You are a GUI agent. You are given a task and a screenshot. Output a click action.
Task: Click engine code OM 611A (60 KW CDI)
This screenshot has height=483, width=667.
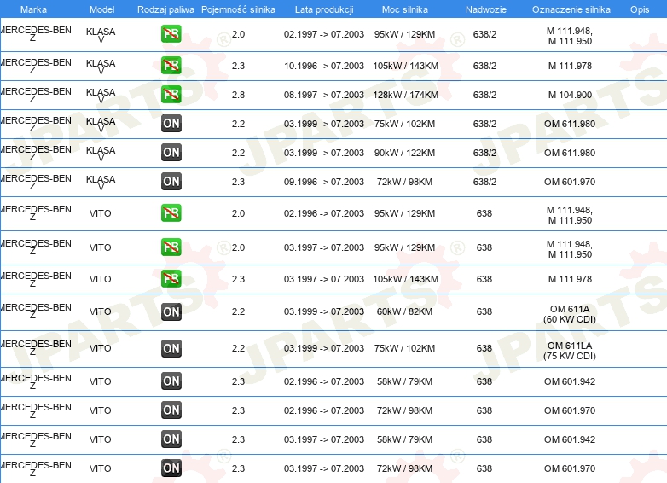pos(570,314)
